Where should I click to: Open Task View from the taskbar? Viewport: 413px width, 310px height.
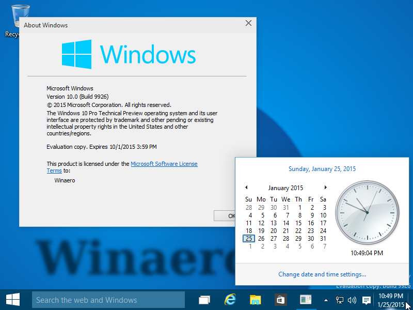pyautogui.click(x=204, y=300)
